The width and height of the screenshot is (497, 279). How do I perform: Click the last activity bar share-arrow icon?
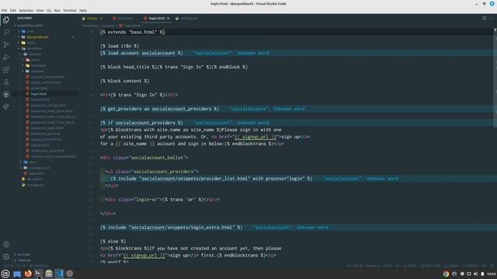(x=6, y=107)
